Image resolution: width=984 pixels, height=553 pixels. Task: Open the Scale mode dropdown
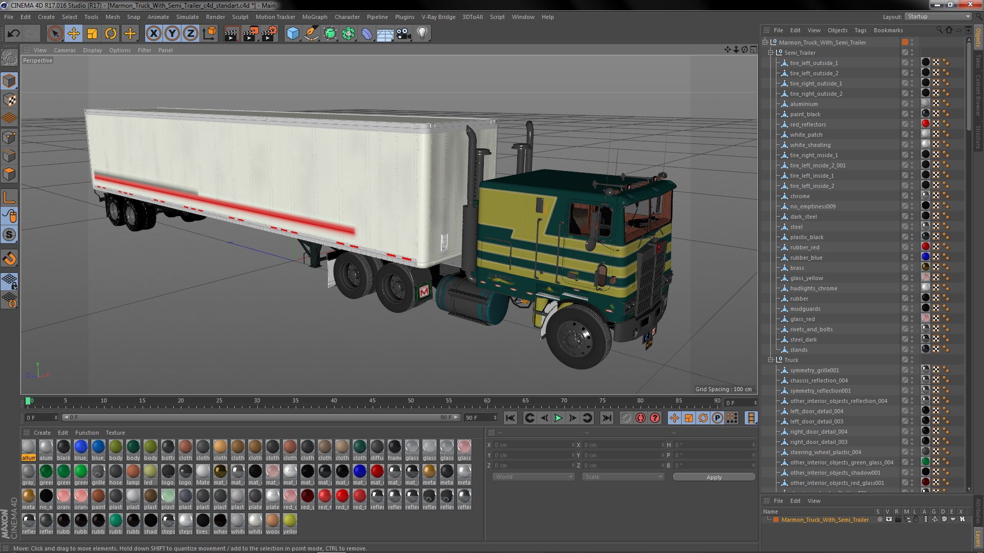click(623, 477)
